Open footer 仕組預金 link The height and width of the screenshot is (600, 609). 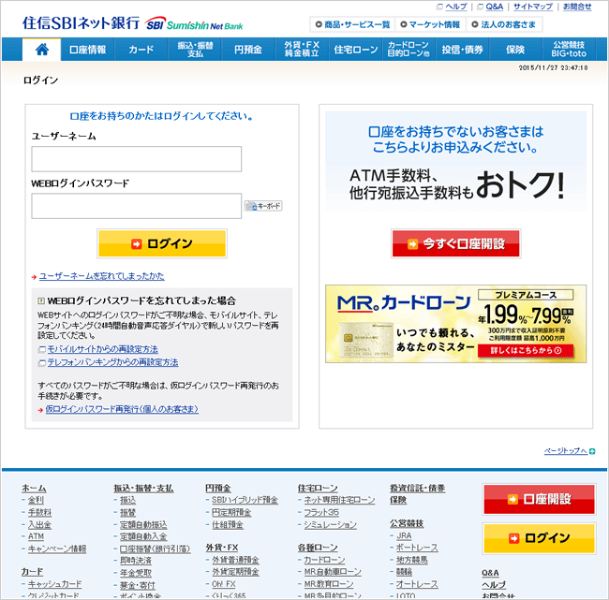228,525
